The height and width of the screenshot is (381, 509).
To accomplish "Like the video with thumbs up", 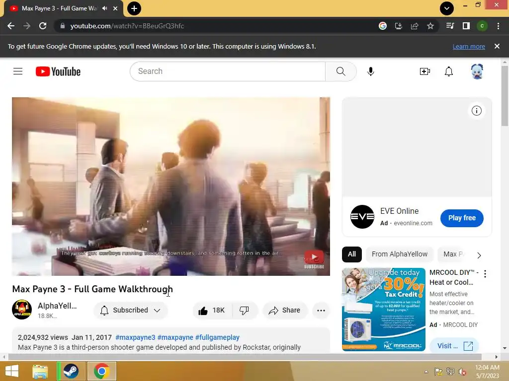I will 212,311.
